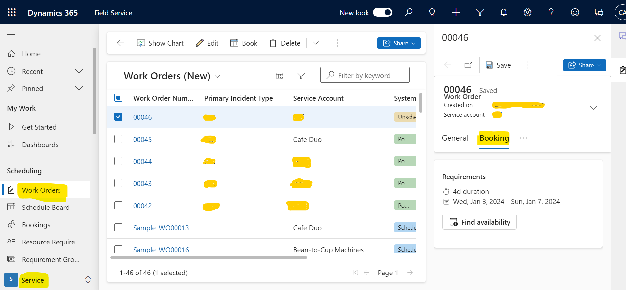Click Book in command bar
This screenshot has height=290, width=626.
(x=244, y=43)
